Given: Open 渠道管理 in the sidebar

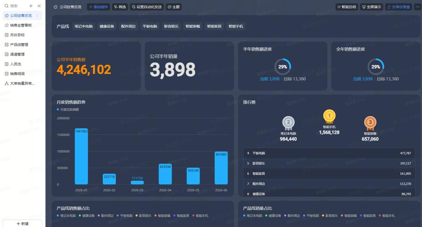Looking at the screenshot, I should 17,54.
